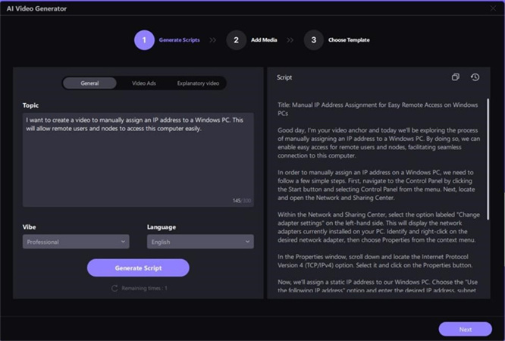Switch to the Video Ads tab
The height and width of the screenshot is (341, 505).
[144, 83]
